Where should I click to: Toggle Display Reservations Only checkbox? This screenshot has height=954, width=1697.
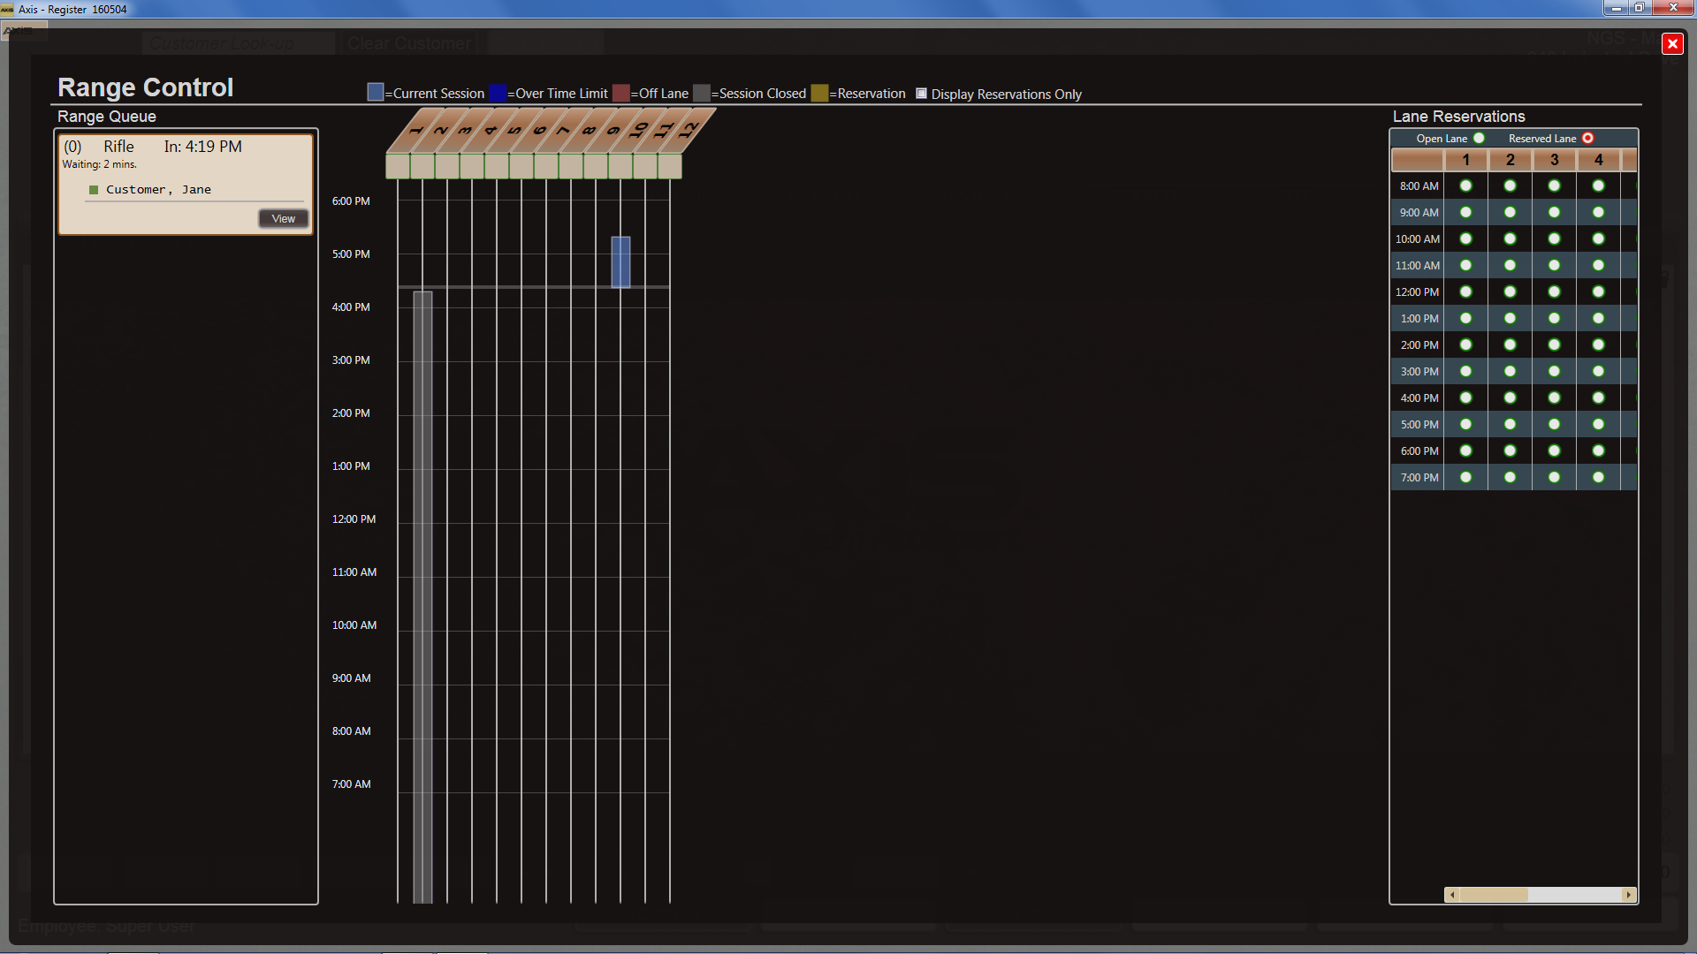(921, 93)
